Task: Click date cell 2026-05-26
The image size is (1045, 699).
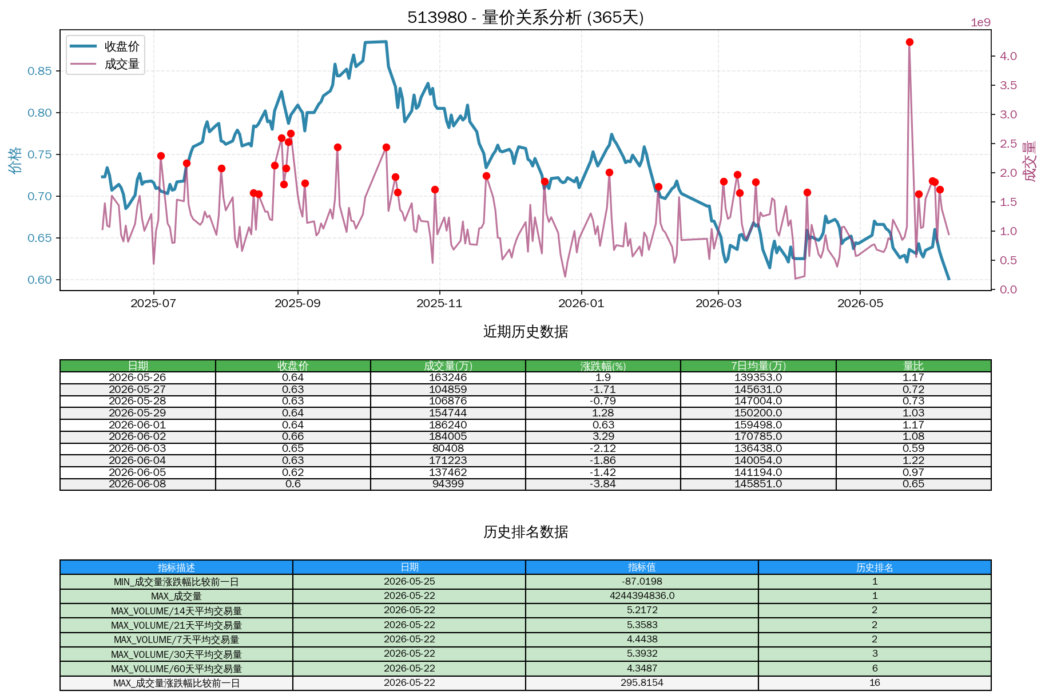Action: pyautogui.click(x=138, y=378)
